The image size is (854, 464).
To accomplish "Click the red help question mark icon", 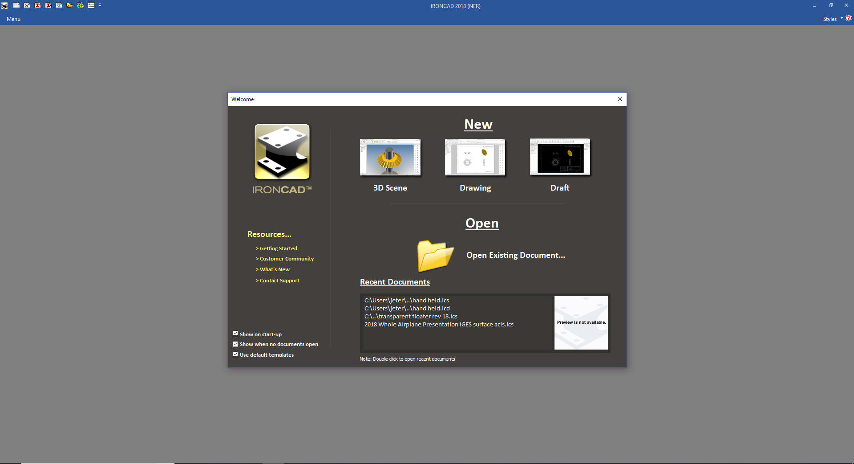I will [849, 18].
